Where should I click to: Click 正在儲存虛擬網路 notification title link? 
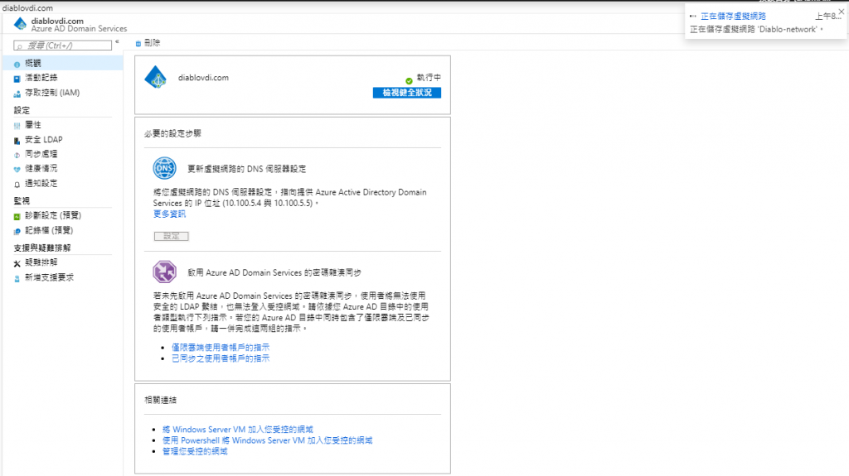click(x=733, y=17)
